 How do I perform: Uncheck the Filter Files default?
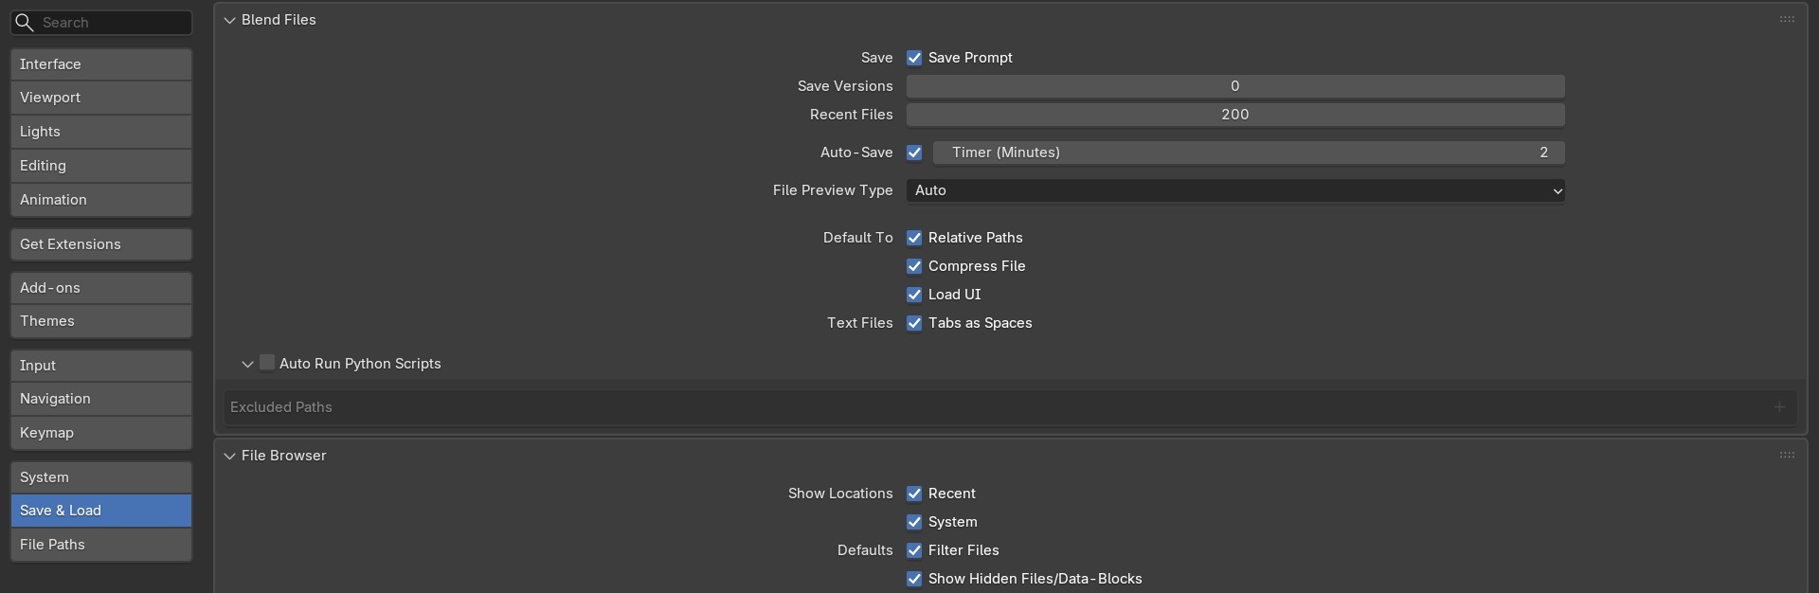tap(914, 550)
